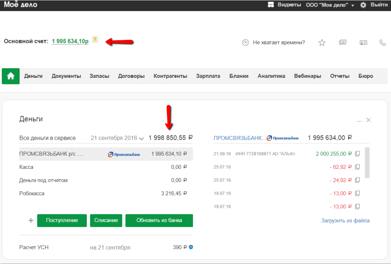The height and width of the screenshot is (264, 391).
Task: Select the Деньги под отчетом row
Action: (106, 180)
